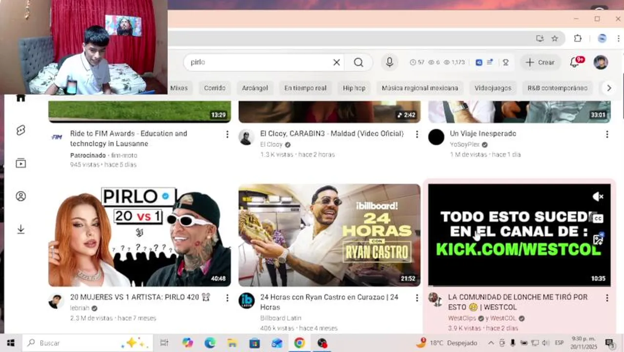Open the Chrome extensions puzzle icon
This screenshot has width=624, height=352.
578,38
